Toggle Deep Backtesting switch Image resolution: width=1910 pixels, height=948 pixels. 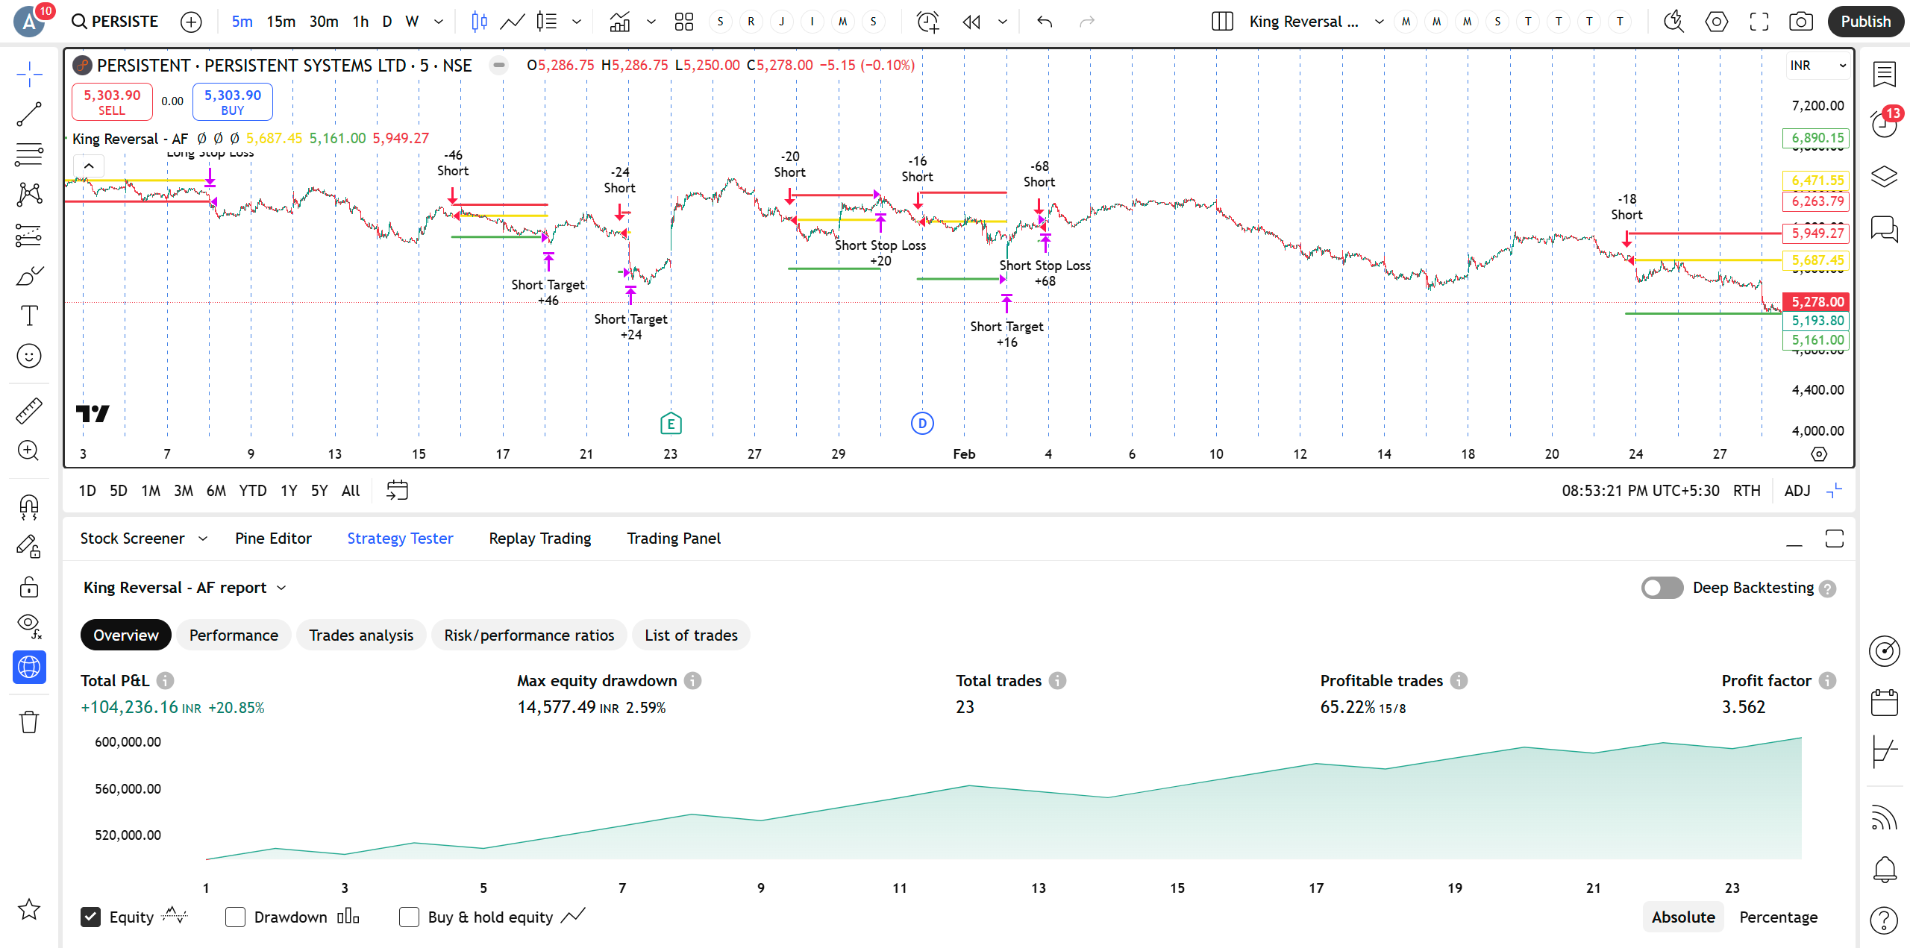pos(1662,588)
